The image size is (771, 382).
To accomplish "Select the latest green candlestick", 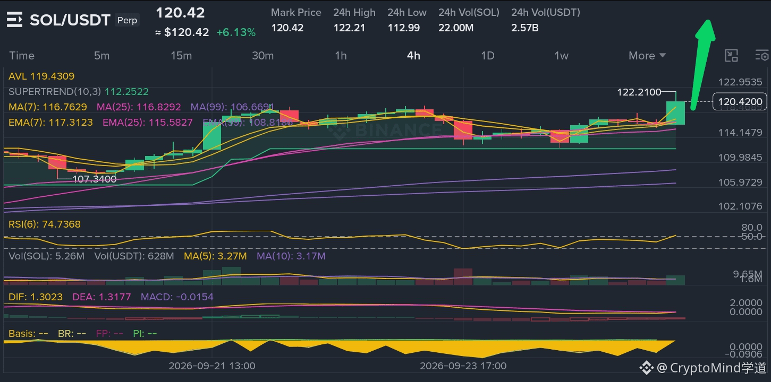I will 676,112.
